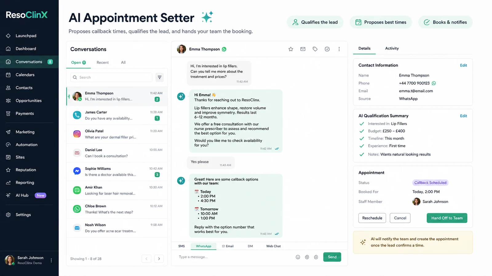492x276 pixels.
Task: Cancel the appointment
Action: [x=400, y=218]
